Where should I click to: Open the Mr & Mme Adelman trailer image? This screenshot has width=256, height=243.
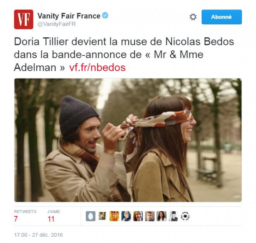(x=128, y=140)
